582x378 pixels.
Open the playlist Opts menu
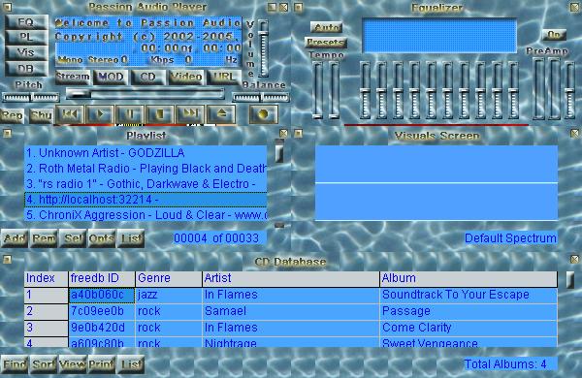(x=102, y=238)
